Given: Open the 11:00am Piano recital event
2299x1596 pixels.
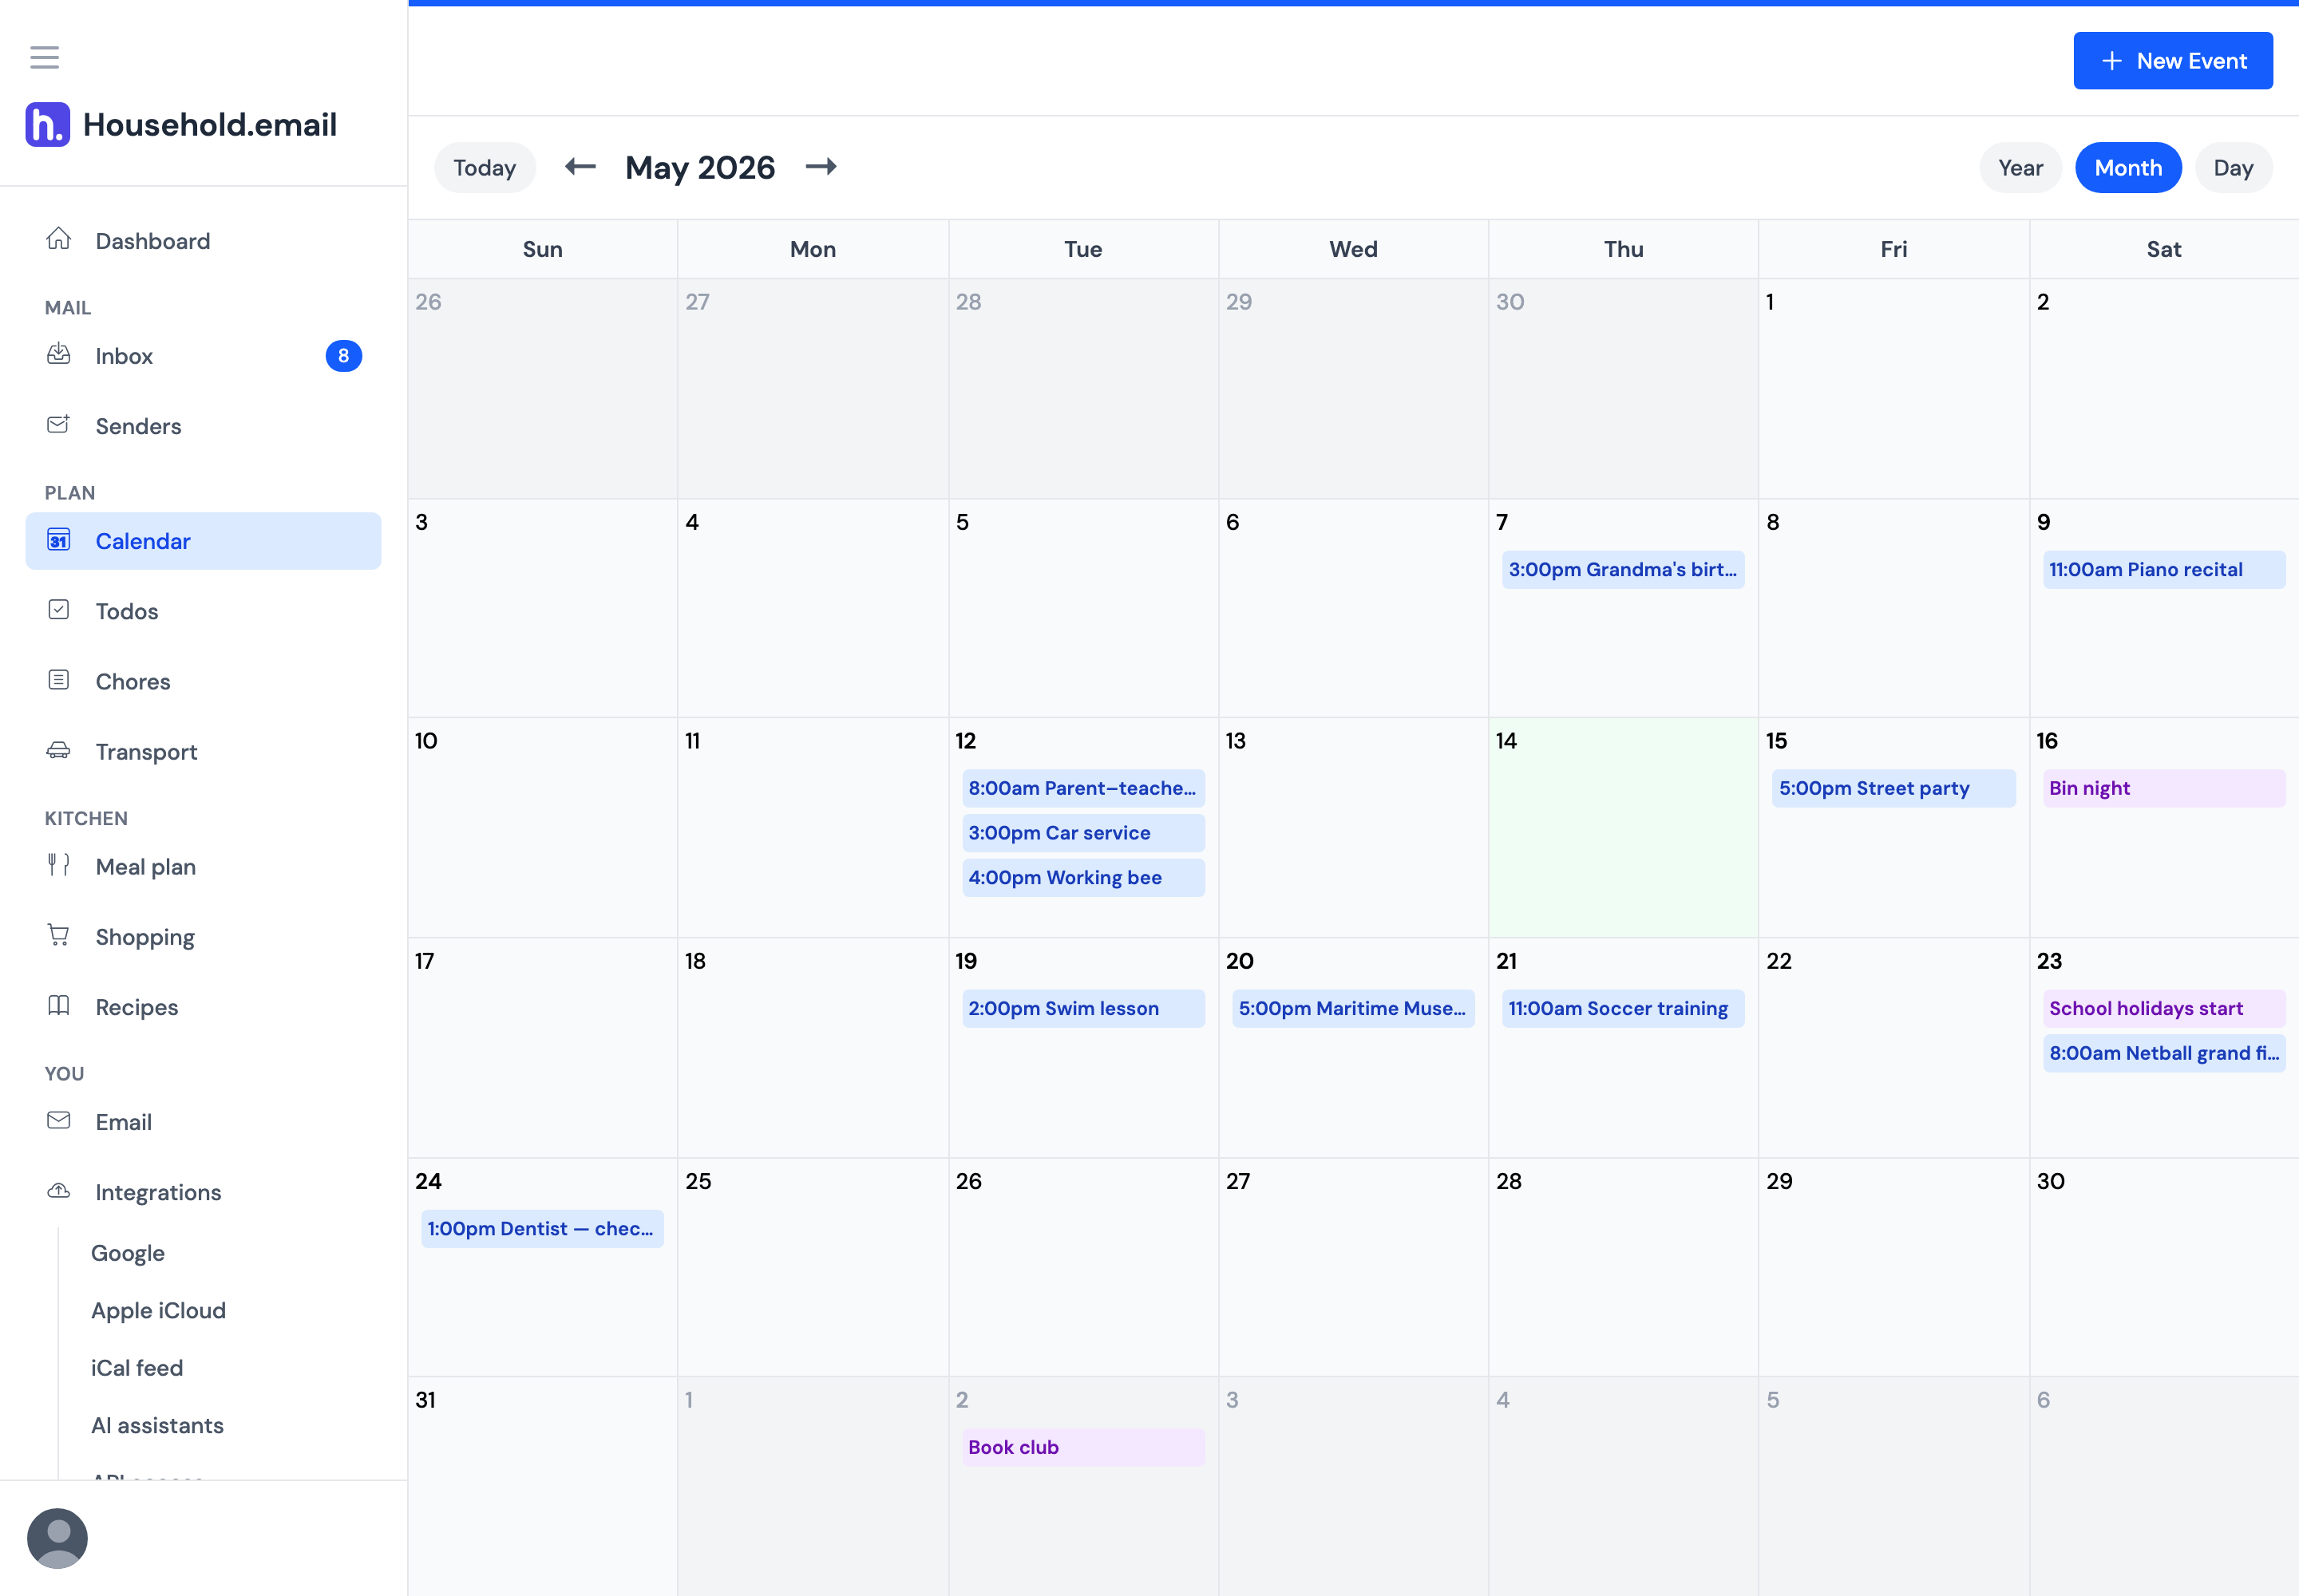Looking at the screenshot, I should 2163,569.
